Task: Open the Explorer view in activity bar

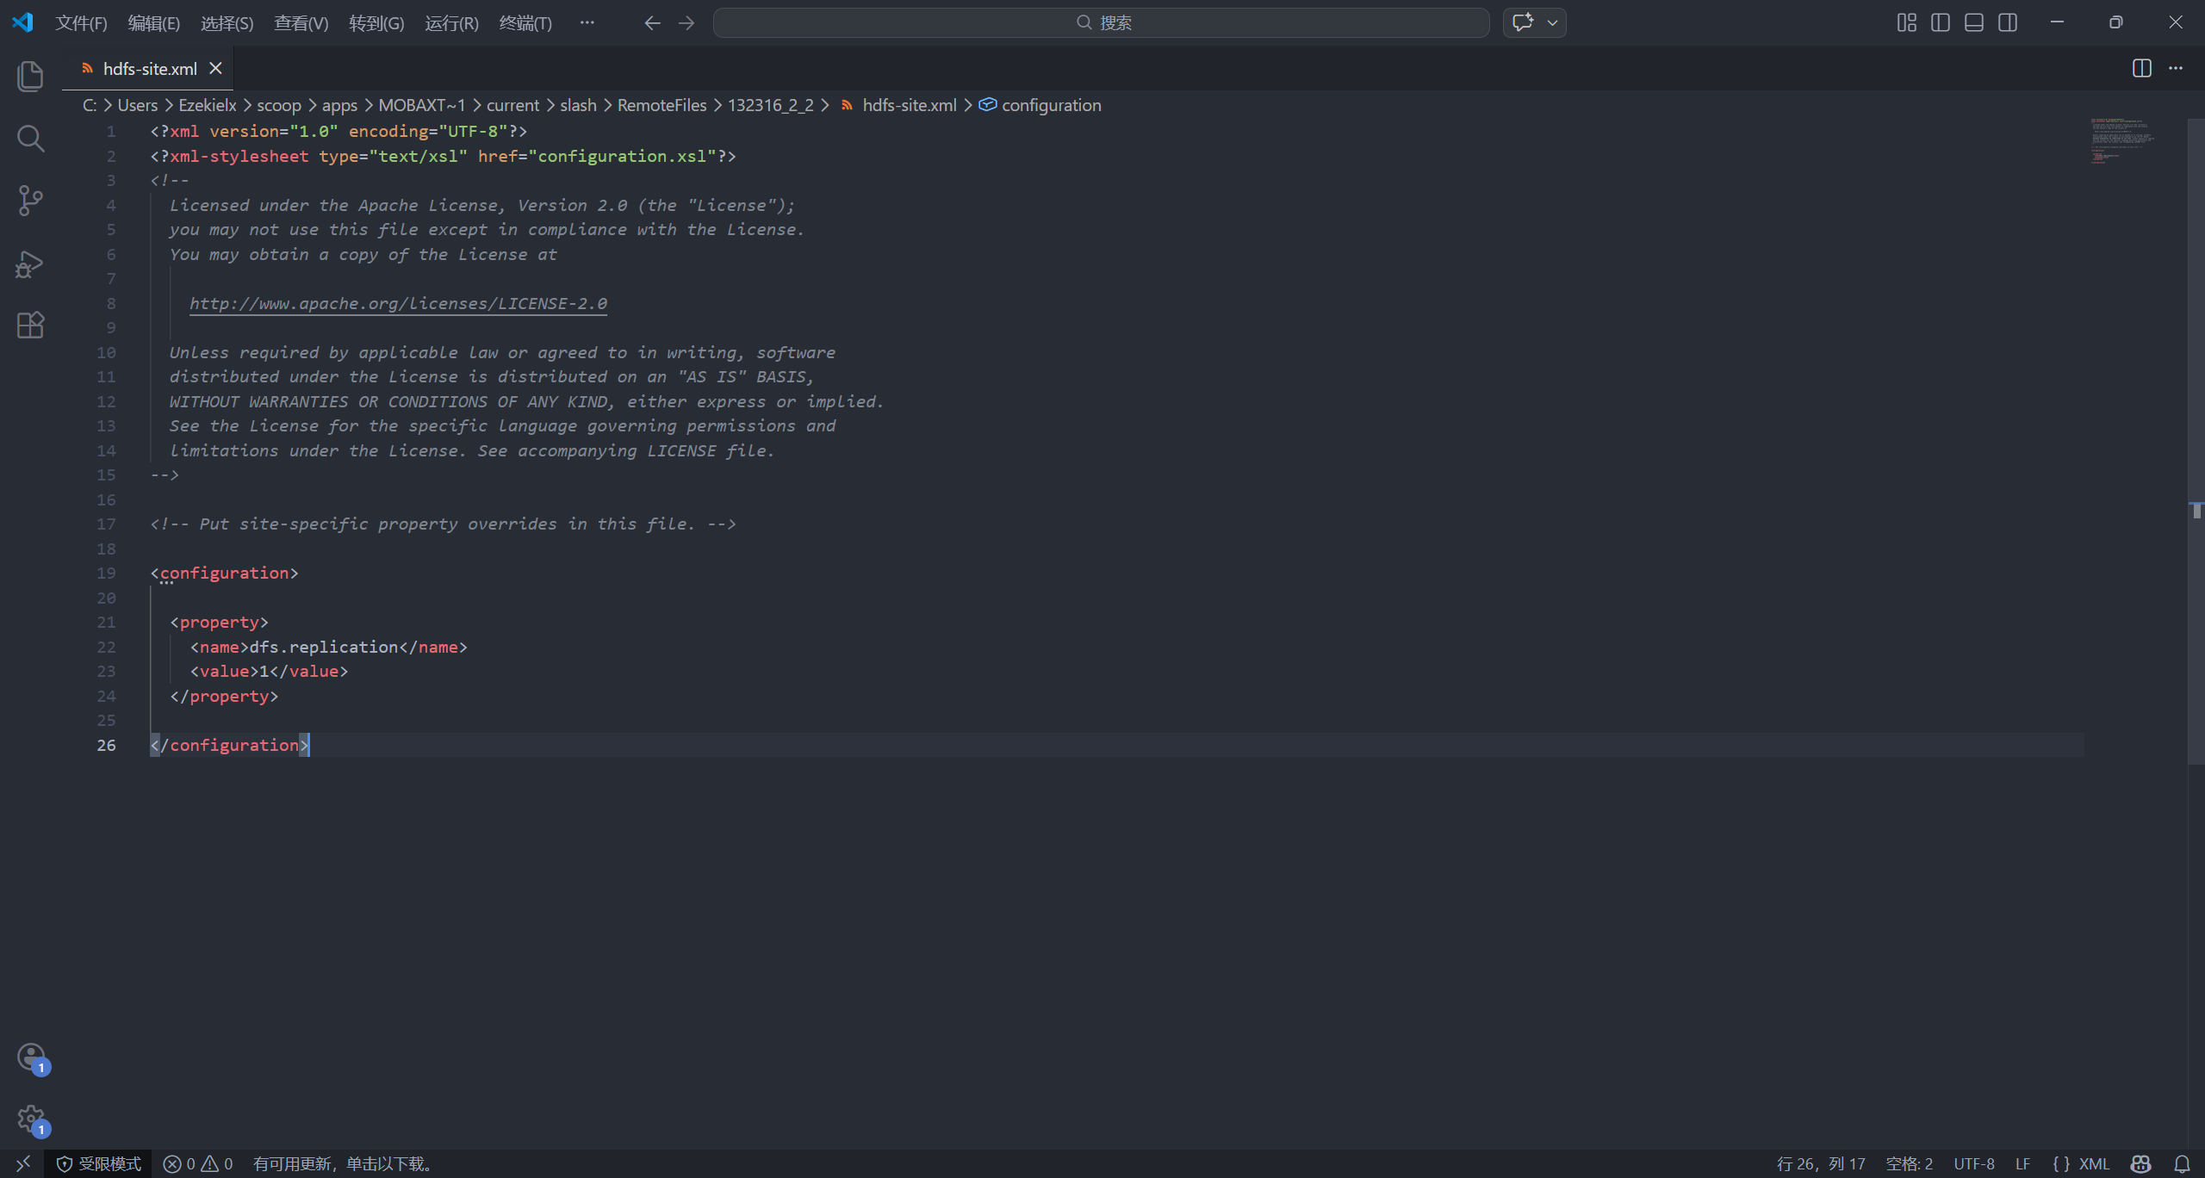Action: [30, 76]
